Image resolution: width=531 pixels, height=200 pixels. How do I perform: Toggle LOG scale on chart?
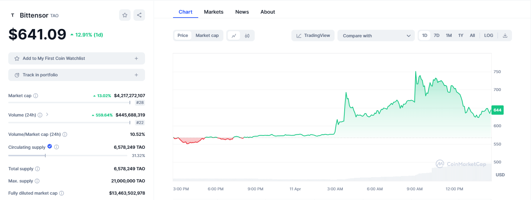[489, 35]
